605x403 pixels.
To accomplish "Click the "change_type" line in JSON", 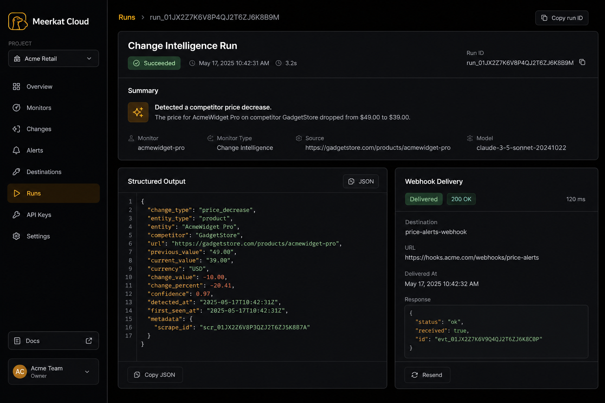I will [x=202, y=210].
